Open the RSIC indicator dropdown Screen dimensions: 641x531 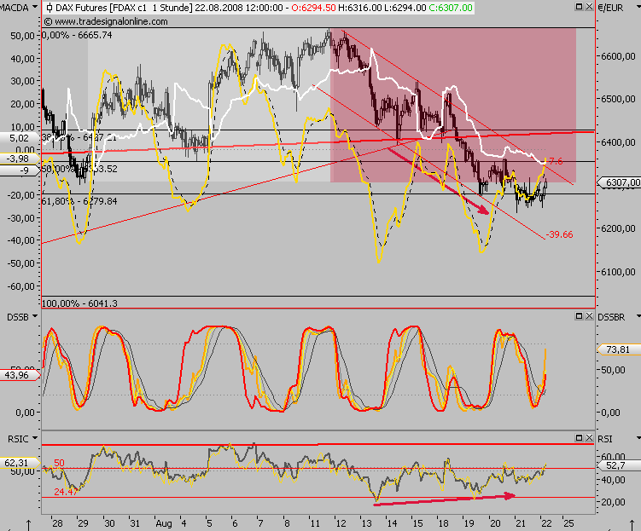pyautogui.click(x=35, y=438)
